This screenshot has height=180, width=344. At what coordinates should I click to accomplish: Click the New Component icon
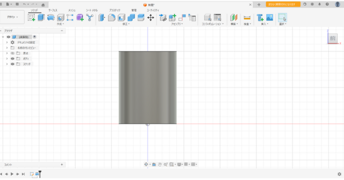click(172, 18)
